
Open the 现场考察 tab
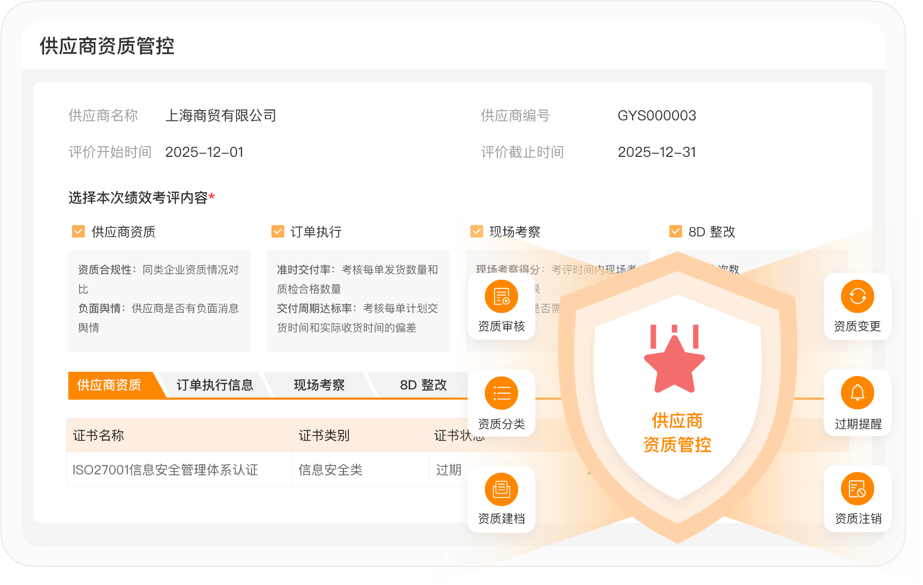pos(319,385)
